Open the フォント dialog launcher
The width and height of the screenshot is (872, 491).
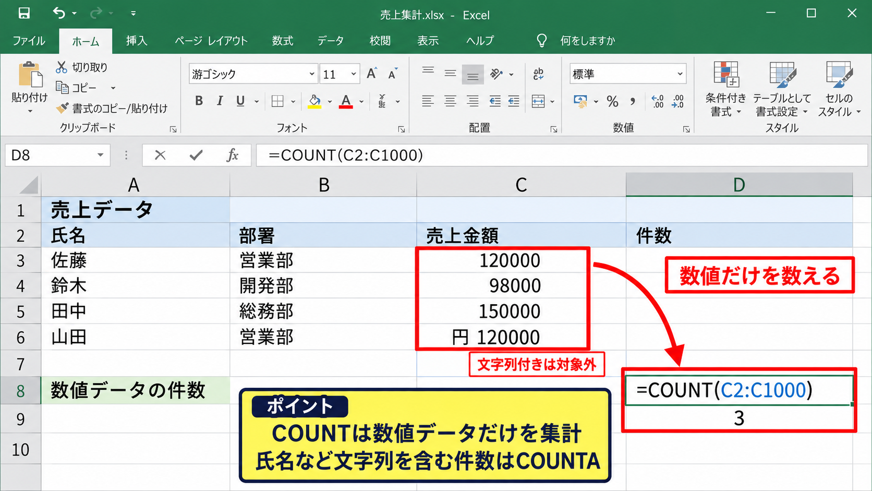point(402,129)
